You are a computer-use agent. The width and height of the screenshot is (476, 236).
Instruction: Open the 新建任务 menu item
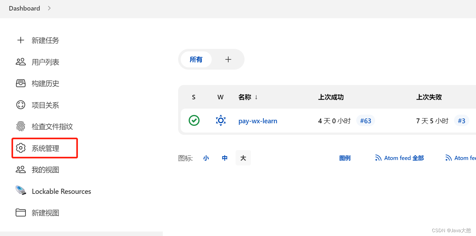click(x=45, y=40)
